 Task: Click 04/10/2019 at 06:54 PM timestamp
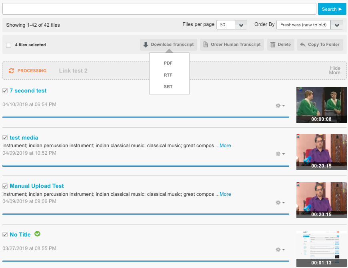coord(29,104)
